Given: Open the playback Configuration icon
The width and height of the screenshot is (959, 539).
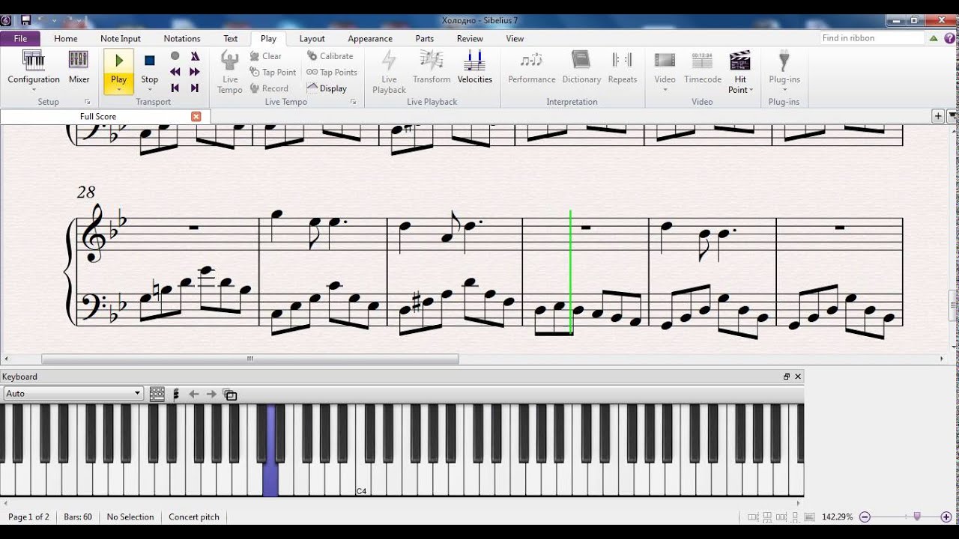Looking at the screenshot, I should point(34,61).
